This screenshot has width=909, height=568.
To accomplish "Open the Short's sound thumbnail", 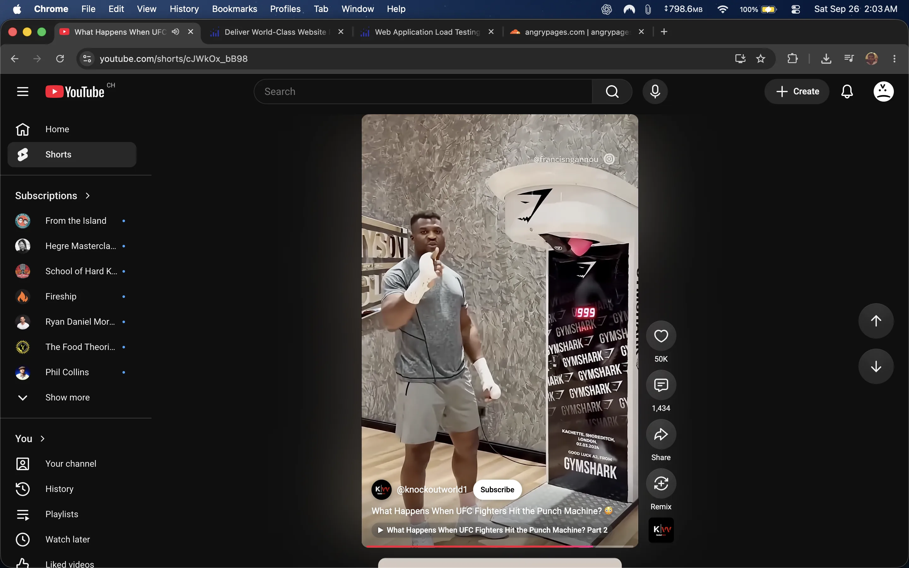I will pyautogui.click(x=661, y=530).
